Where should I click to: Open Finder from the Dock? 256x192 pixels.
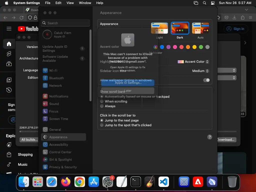[x=24, y=182]
